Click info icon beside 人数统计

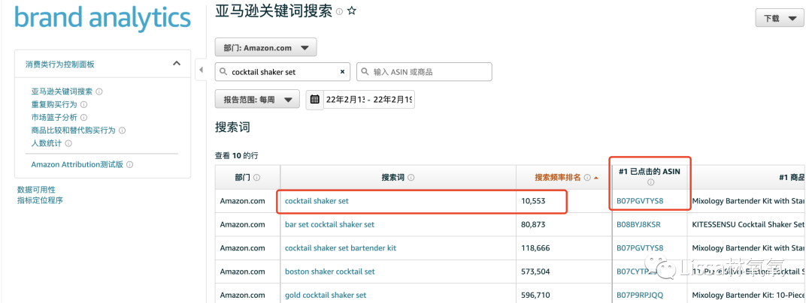pos(68,143)
